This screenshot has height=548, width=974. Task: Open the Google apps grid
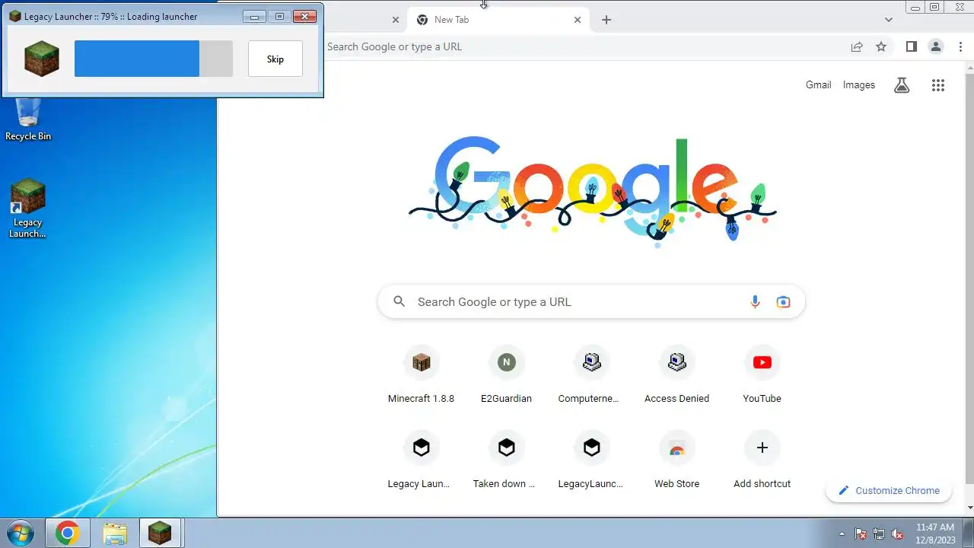(938, 85)
